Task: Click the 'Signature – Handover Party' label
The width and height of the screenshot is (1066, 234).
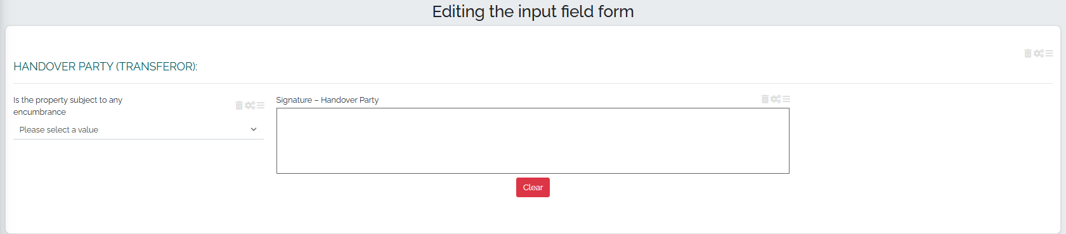Action: click(327, 100)
